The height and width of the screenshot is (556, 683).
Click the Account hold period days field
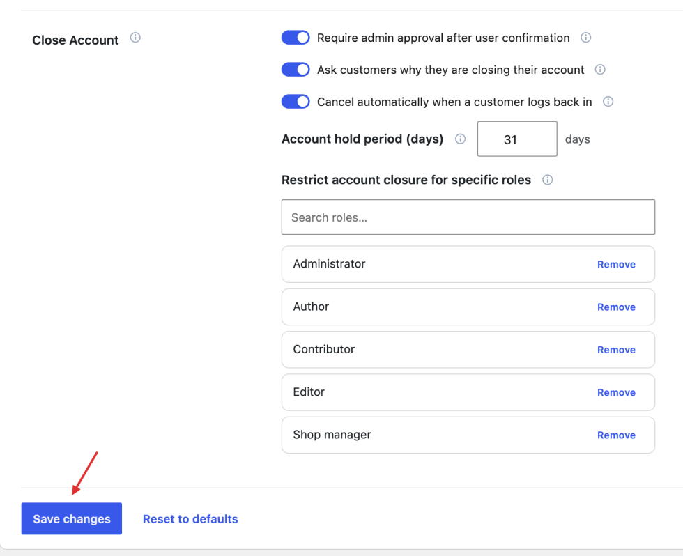click(x=517, y=139)
